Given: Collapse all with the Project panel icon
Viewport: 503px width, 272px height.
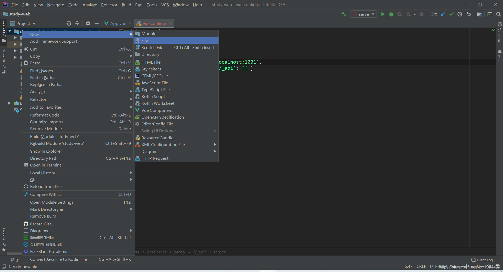Looking at the screenshot, I should point(77,23).
